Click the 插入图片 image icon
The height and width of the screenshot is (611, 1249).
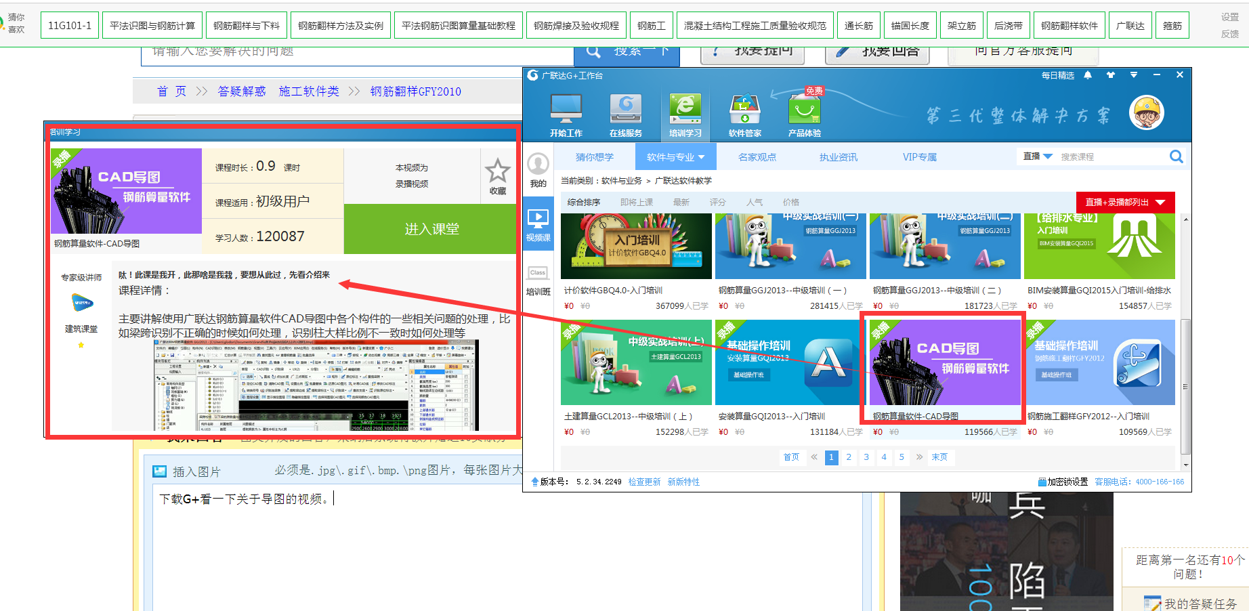(160, 471)
